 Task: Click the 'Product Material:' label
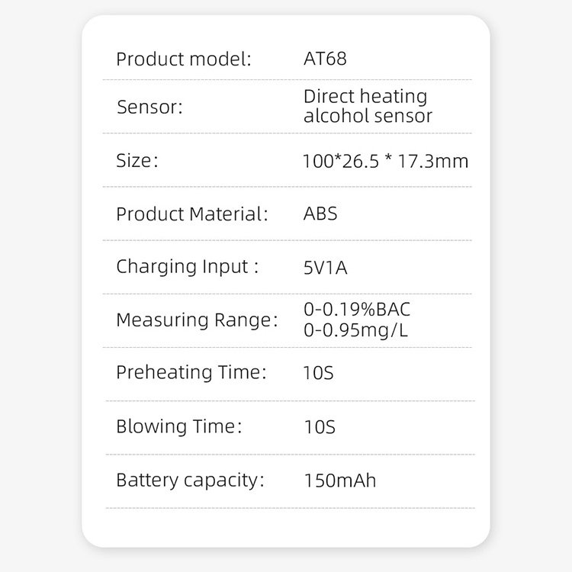[192, 214]
